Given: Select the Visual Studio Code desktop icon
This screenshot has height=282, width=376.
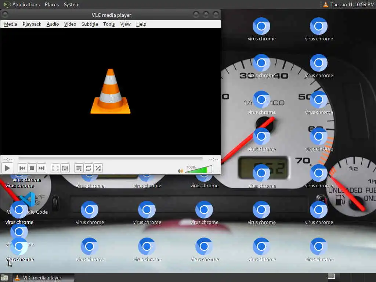Looking at the screenshot, I should pos(28,203).
